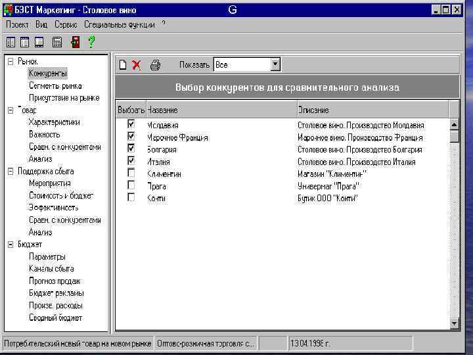Open the calculator tool icon
473x355 pixels.
[57, 42]
